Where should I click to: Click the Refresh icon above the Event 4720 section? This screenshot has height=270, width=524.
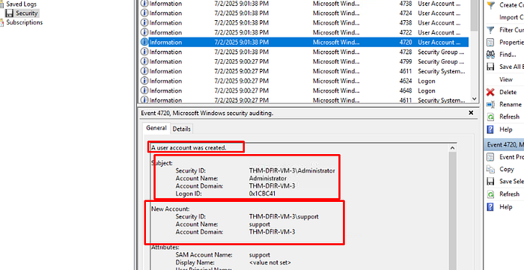(490, 117)
